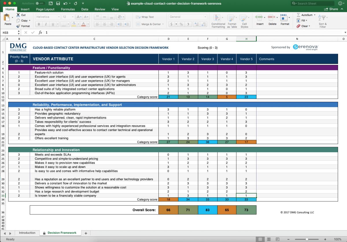Screen dimensions: 347x242
Task: Apply the yellow fill color bucket
Action: [74, 24]
